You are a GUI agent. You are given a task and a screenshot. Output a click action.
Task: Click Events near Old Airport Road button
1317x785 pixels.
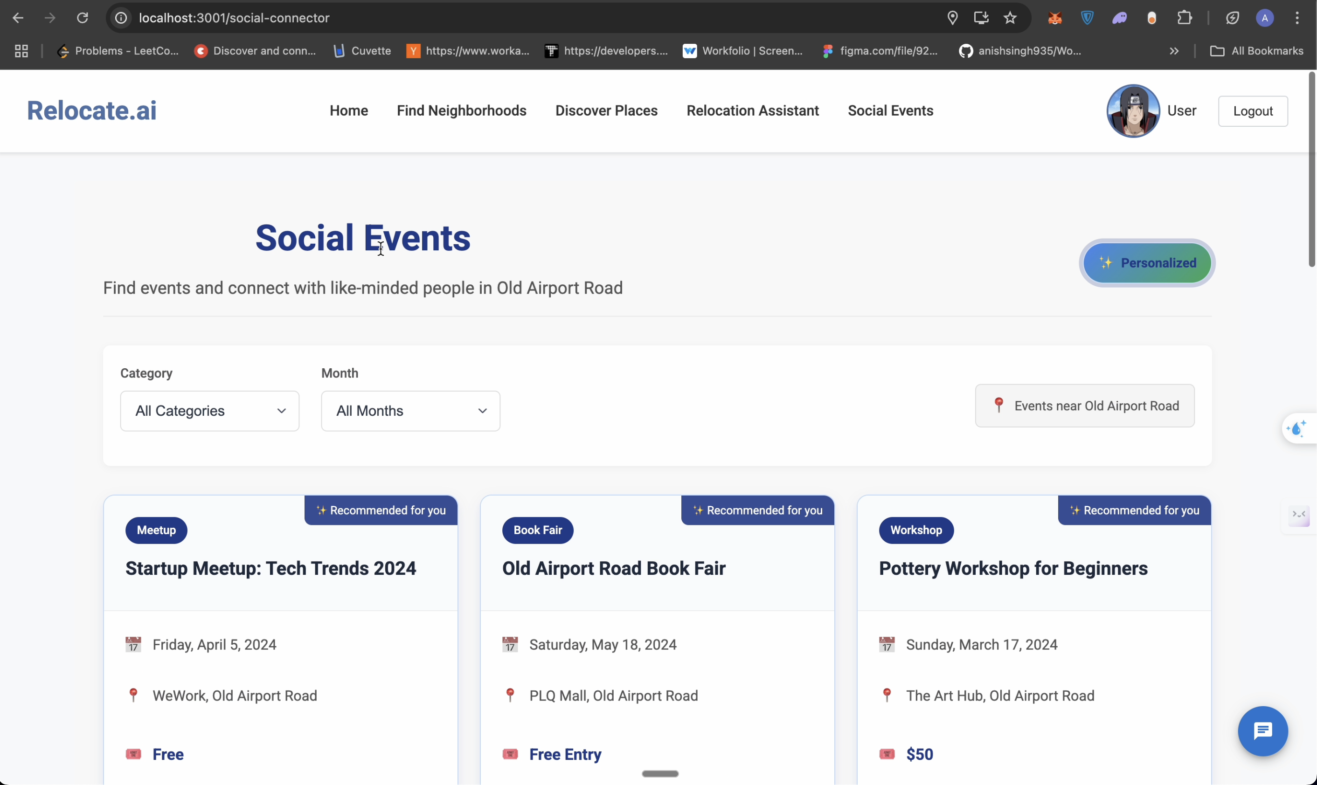pyautogui.click(x=1084, y=406)
